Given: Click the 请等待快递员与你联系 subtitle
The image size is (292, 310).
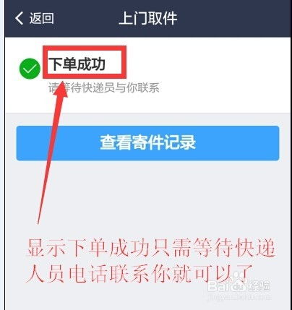Looking at the screenshot, I should [104, 87].
